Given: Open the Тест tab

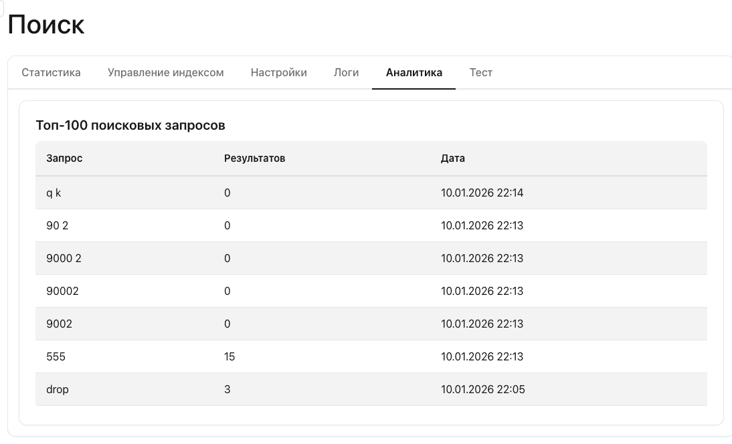Looking at the screenshot, I should 481,73.
